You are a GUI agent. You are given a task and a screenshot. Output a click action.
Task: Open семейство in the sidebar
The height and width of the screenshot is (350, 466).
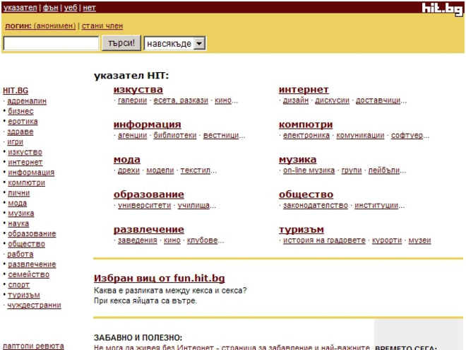point(28,274)
